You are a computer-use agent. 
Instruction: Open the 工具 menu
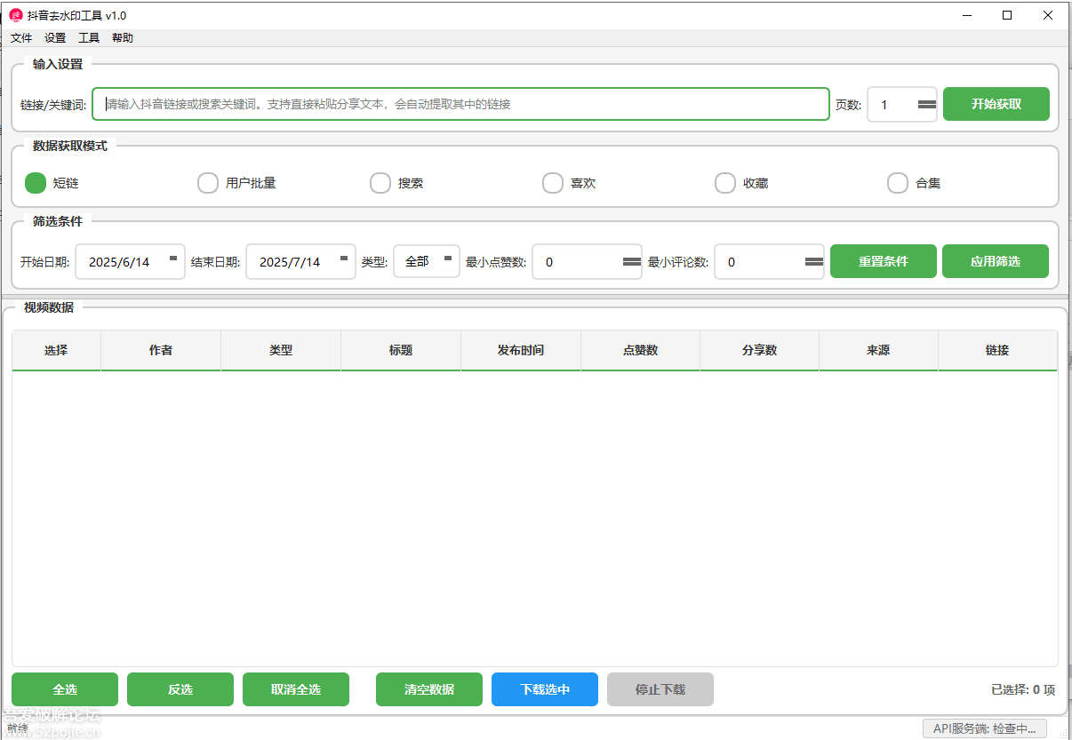coord(89,38)
